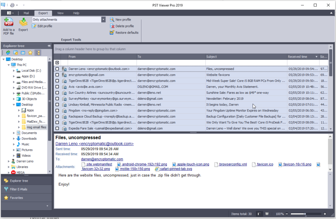336x219 pixels.
Task: Check the checkbox next to the Avis monthly statement
Action: pos(57,87)
